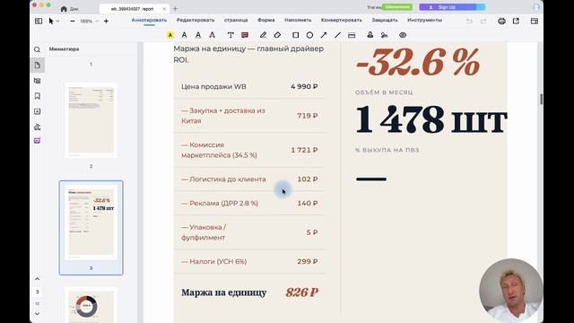This screenshot has width=574, height=323.
Task: Open the Дом home tab
Action: (x=70, y=8)
